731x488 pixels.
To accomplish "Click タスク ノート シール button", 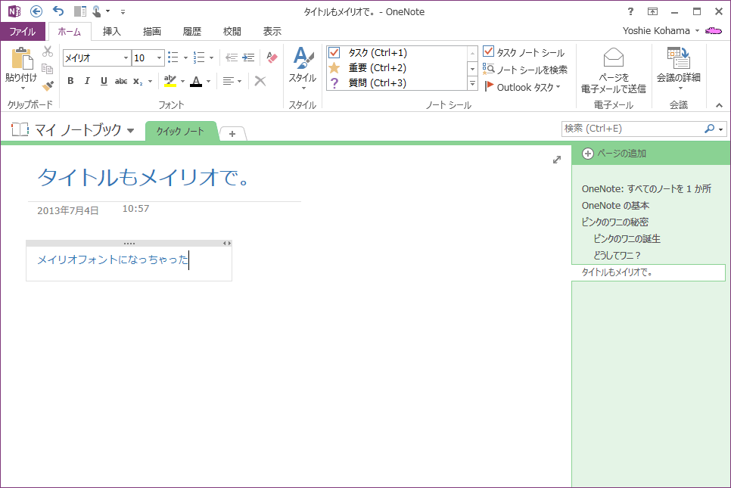I will (x=524, y=52).
